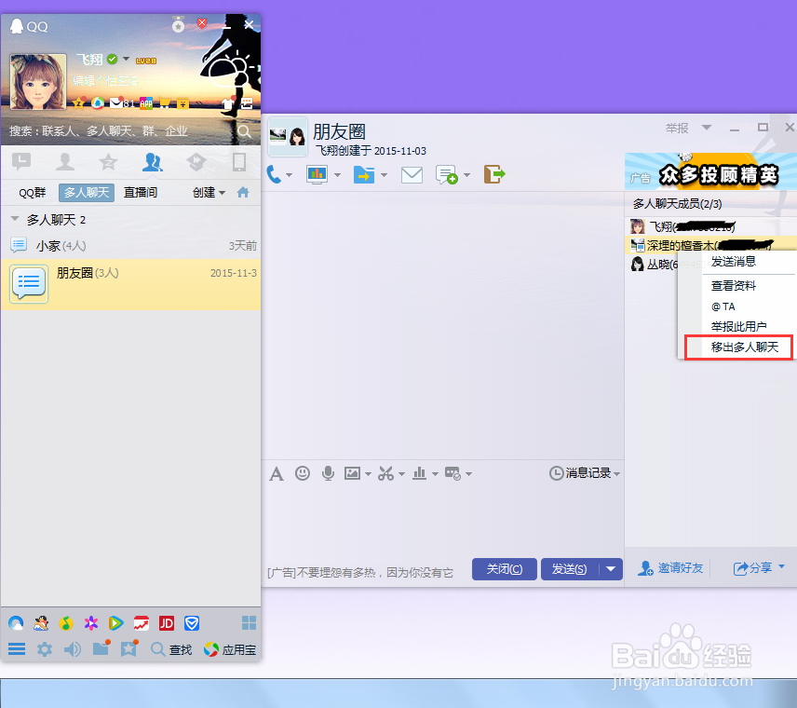Click the bar chart vote icon

(x=419, y=473)
